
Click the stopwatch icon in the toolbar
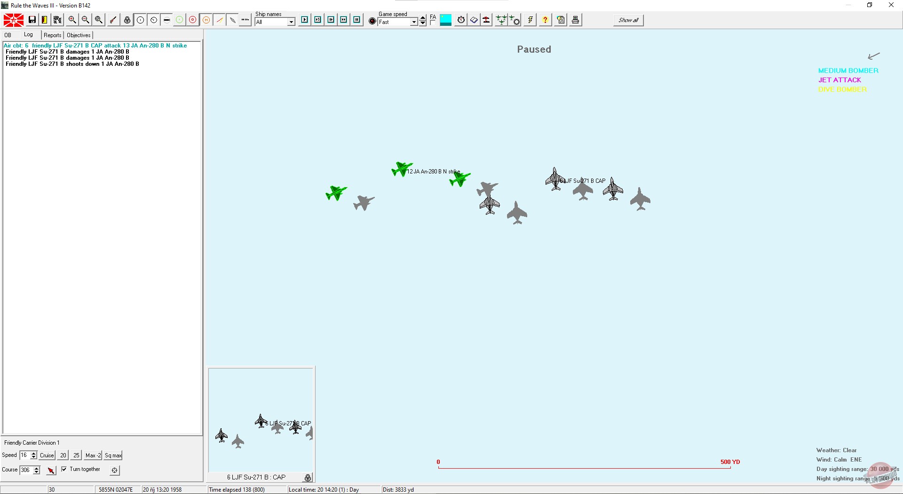461,20
